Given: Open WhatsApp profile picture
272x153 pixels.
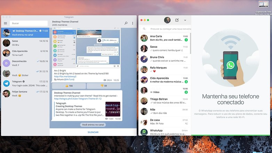Looking at the screenshot, I should point(167,20).
